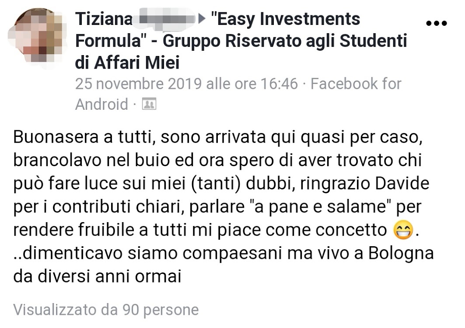Click the "Facebook for" source label
This screenshot has width=465, height=328.
(x=356, y=84)
